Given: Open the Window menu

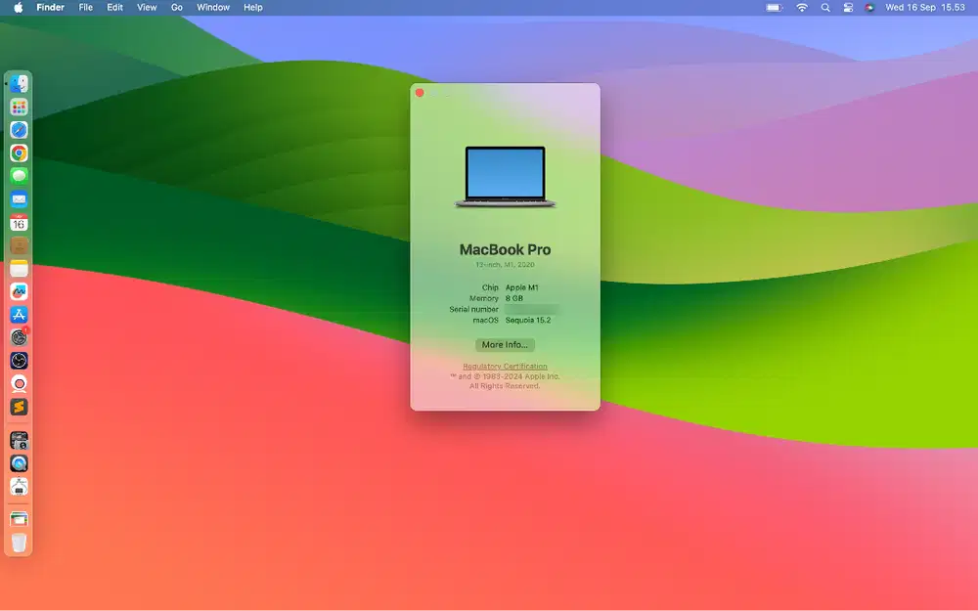Looking at the screenshot, I should tap(213, 8).
